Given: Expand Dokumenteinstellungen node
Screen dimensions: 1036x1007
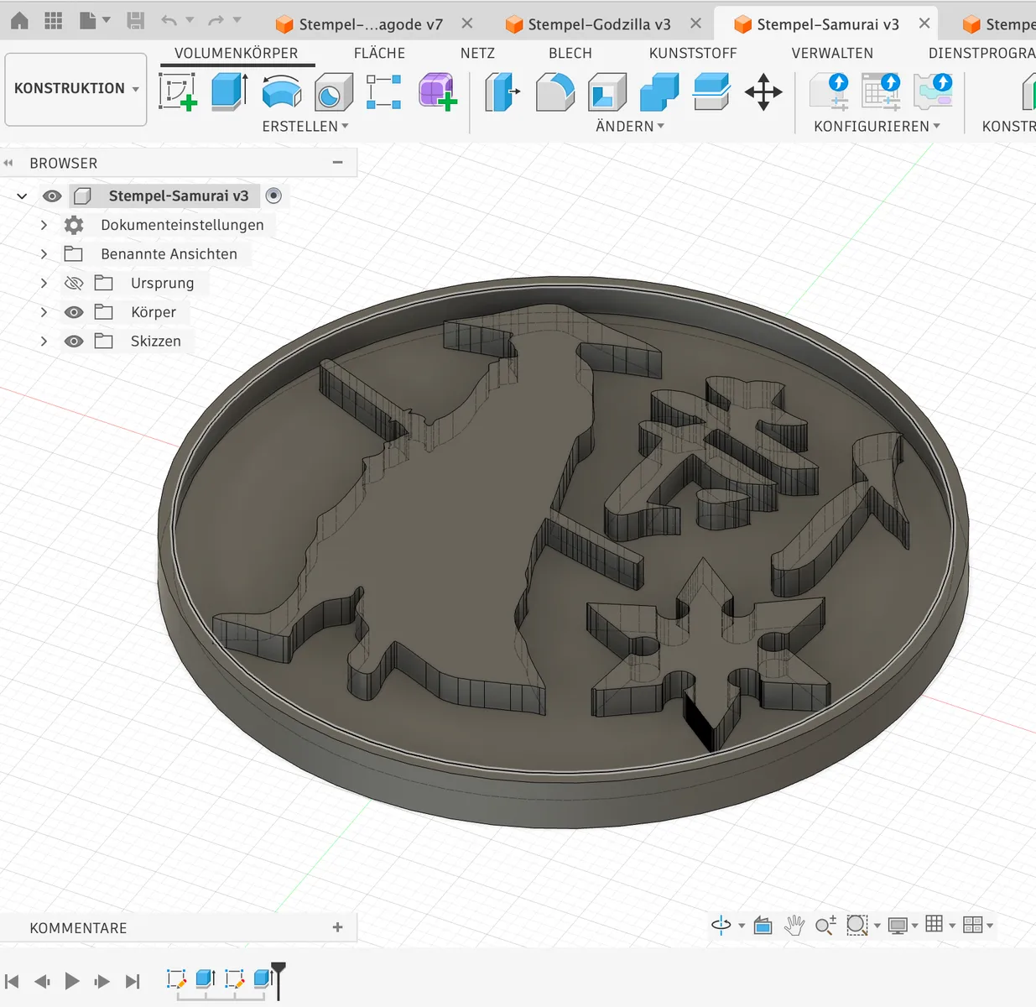Looking at the screenshot, I should pos(44,225).
